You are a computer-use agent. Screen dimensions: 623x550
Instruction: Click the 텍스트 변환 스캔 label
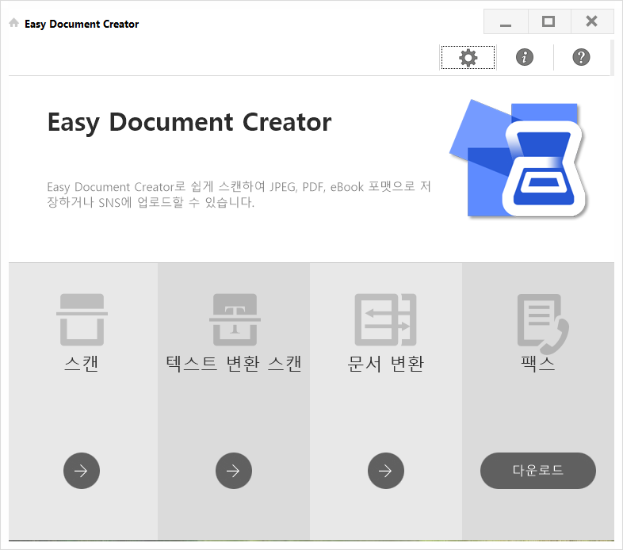(x=234, y=363)
